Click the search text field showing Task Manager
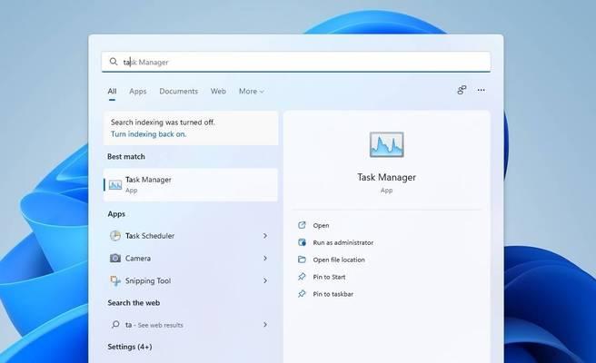Viewport: 596px width, 363px height. [x=295, y=62]
